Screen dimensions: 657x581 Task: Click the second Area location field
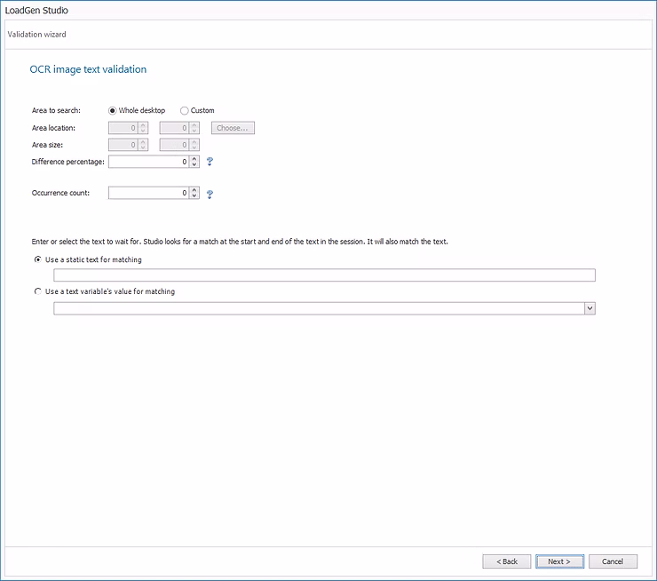coord(174,128)
